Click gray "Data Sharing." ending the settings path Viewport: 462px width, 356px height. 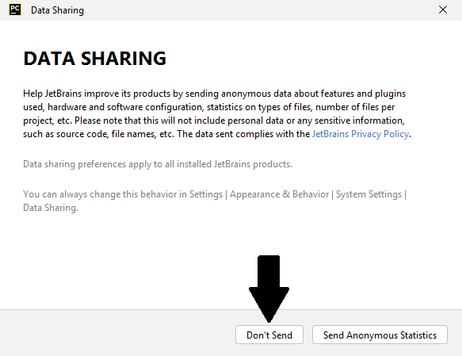[51, 208]
